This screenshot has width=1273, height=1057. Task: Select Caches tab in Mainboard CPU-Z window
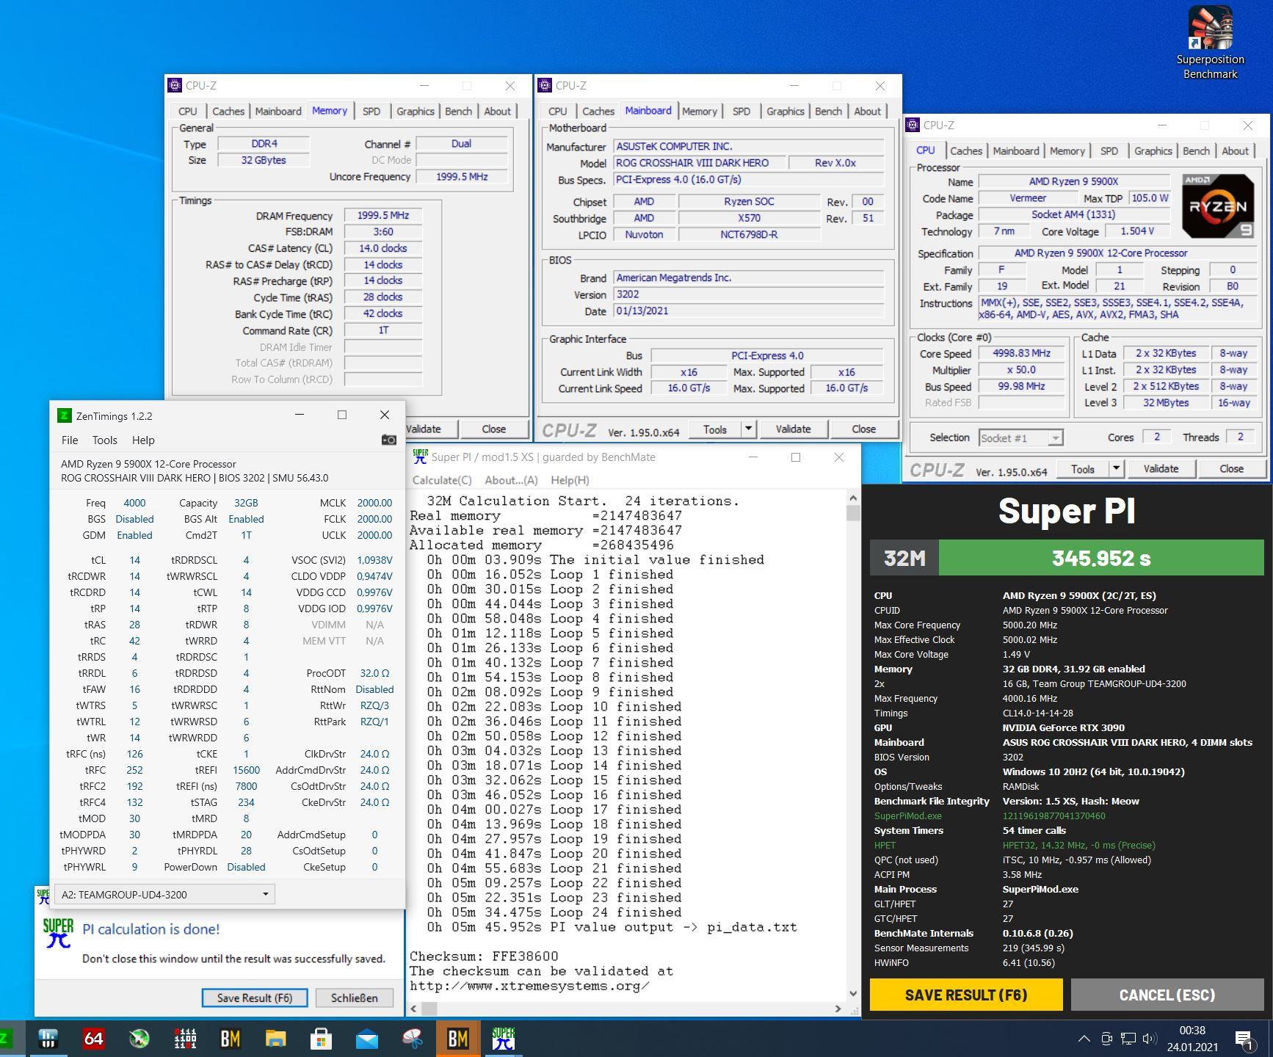point(598,111)
